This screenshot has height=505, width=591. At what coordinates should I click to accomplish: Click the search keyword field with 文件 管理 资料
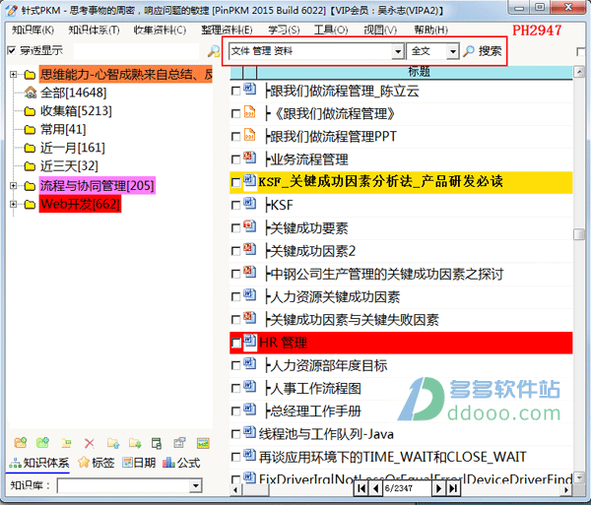tap(311, 51)
